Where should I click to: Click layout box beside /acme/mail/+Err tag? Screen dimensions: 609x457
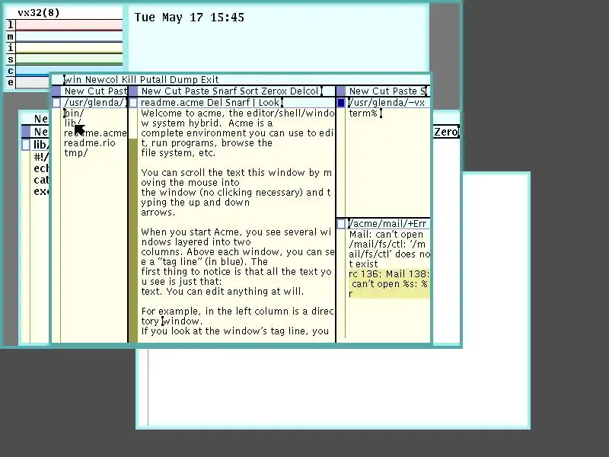(341, 224)
